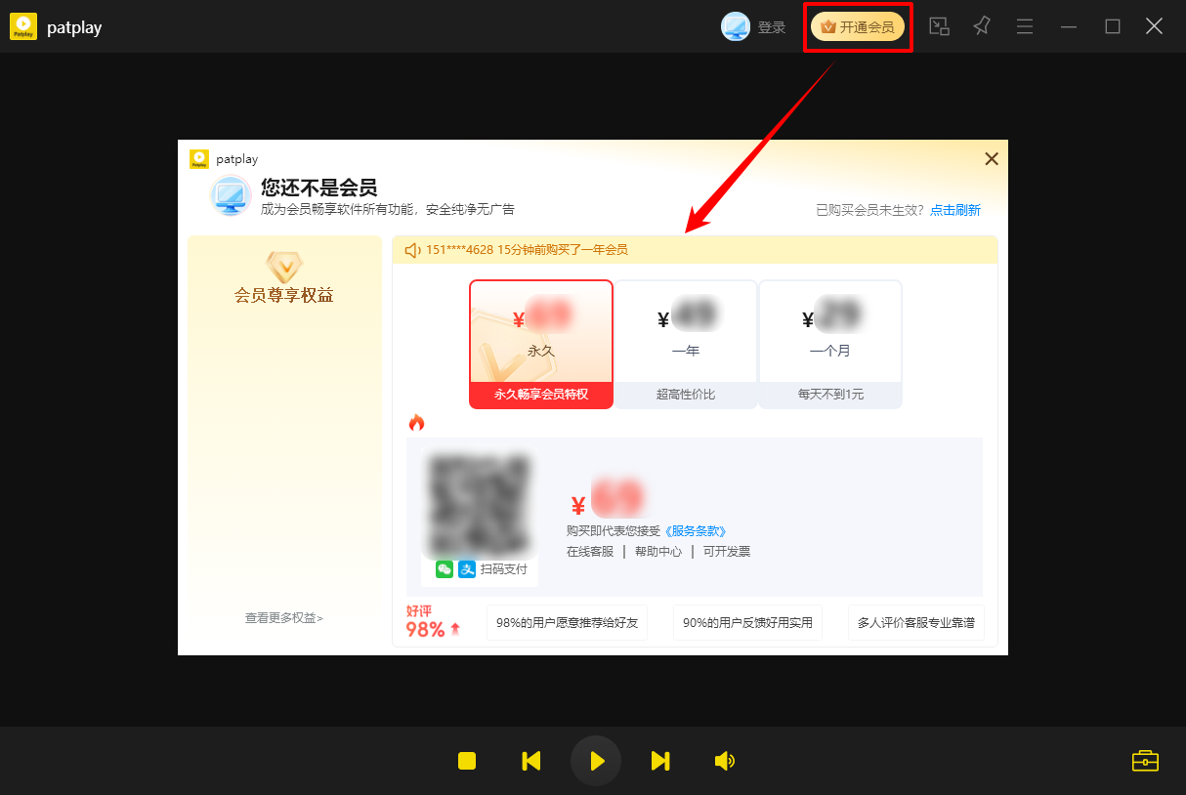Click the flame hot icon below plans
The height and width of the screenshot is (795, 1186).
(x=417, y=423)
